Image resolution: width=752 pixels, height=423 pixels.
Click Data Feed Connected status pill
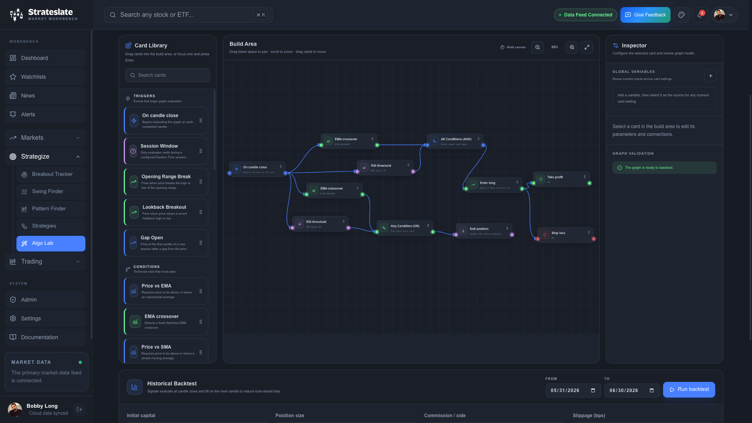click(586, 15)
